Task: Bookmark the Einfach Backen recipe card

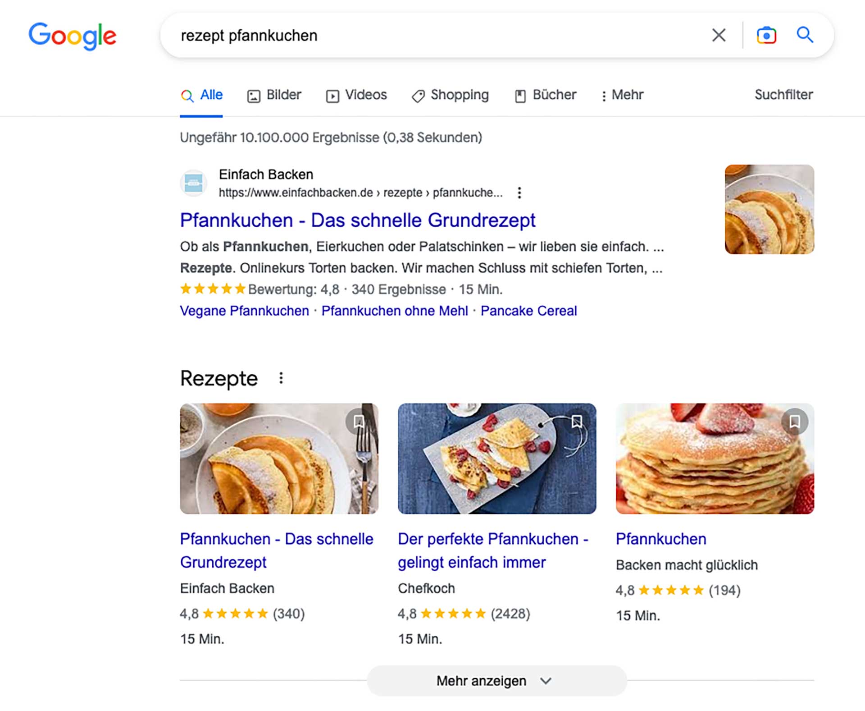Action: click(x=359, y=422)
